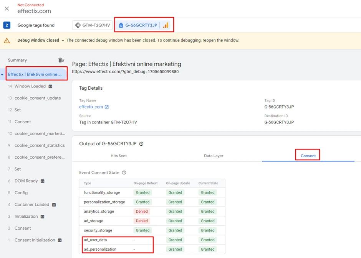Viewport: 361px width, 258px height.
Task: Click the Destination ID value G-56GCRTY3JP
Action: coord(279,122)
